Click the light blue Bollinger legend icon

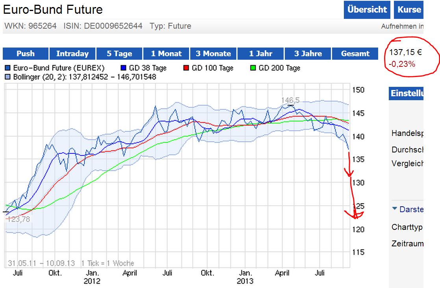click(x=7, y=76)
